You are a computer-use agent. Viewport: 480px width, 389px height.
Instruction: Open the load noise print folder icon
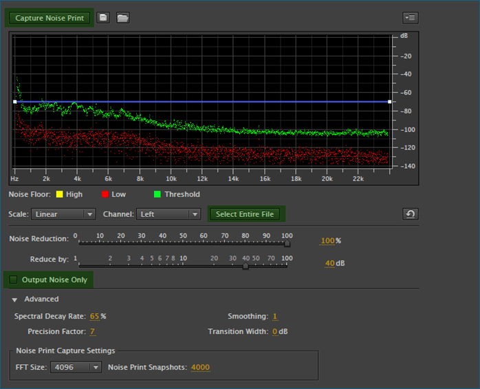[x=122, y=18]
